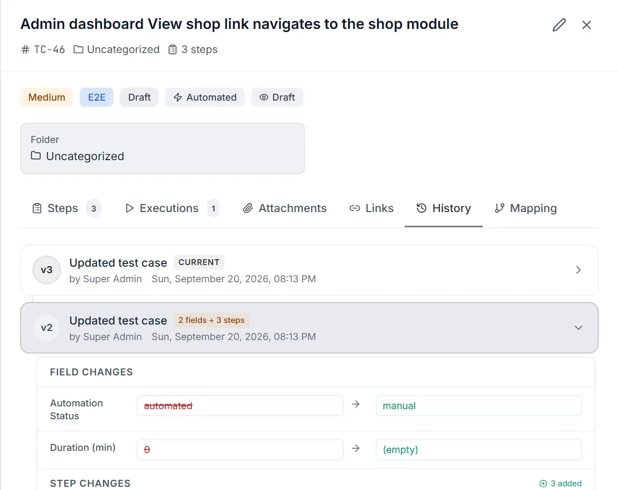Click the eye icon in the Draft badge
The image size is (618, 490).
(x=264, y=97)
